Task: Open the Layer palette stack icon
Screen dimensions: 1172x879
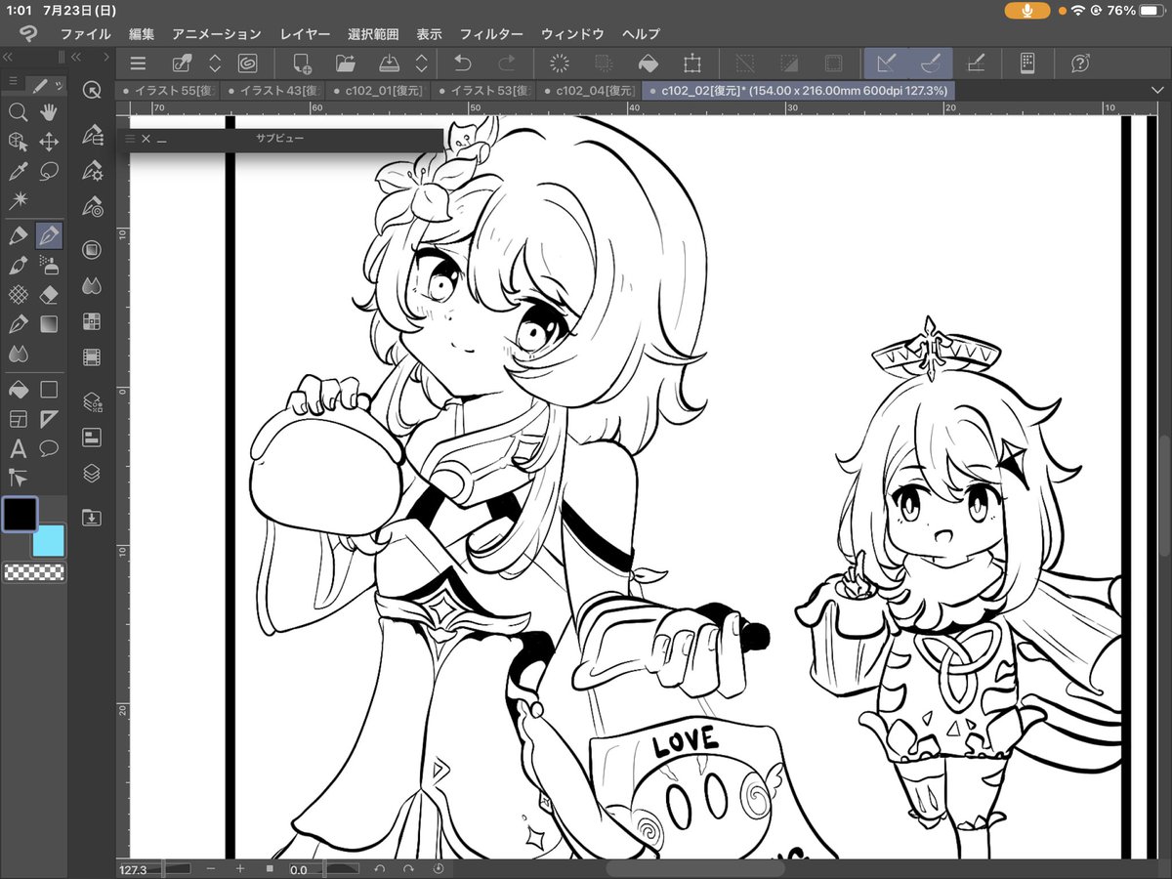Action: (x=92, y=473)
